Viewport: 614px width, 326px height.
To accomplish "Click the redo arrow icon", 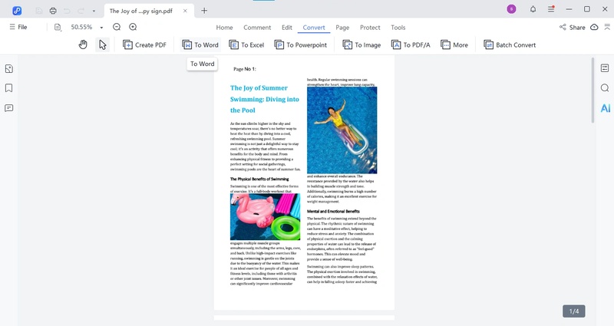I will coord(81,11).
